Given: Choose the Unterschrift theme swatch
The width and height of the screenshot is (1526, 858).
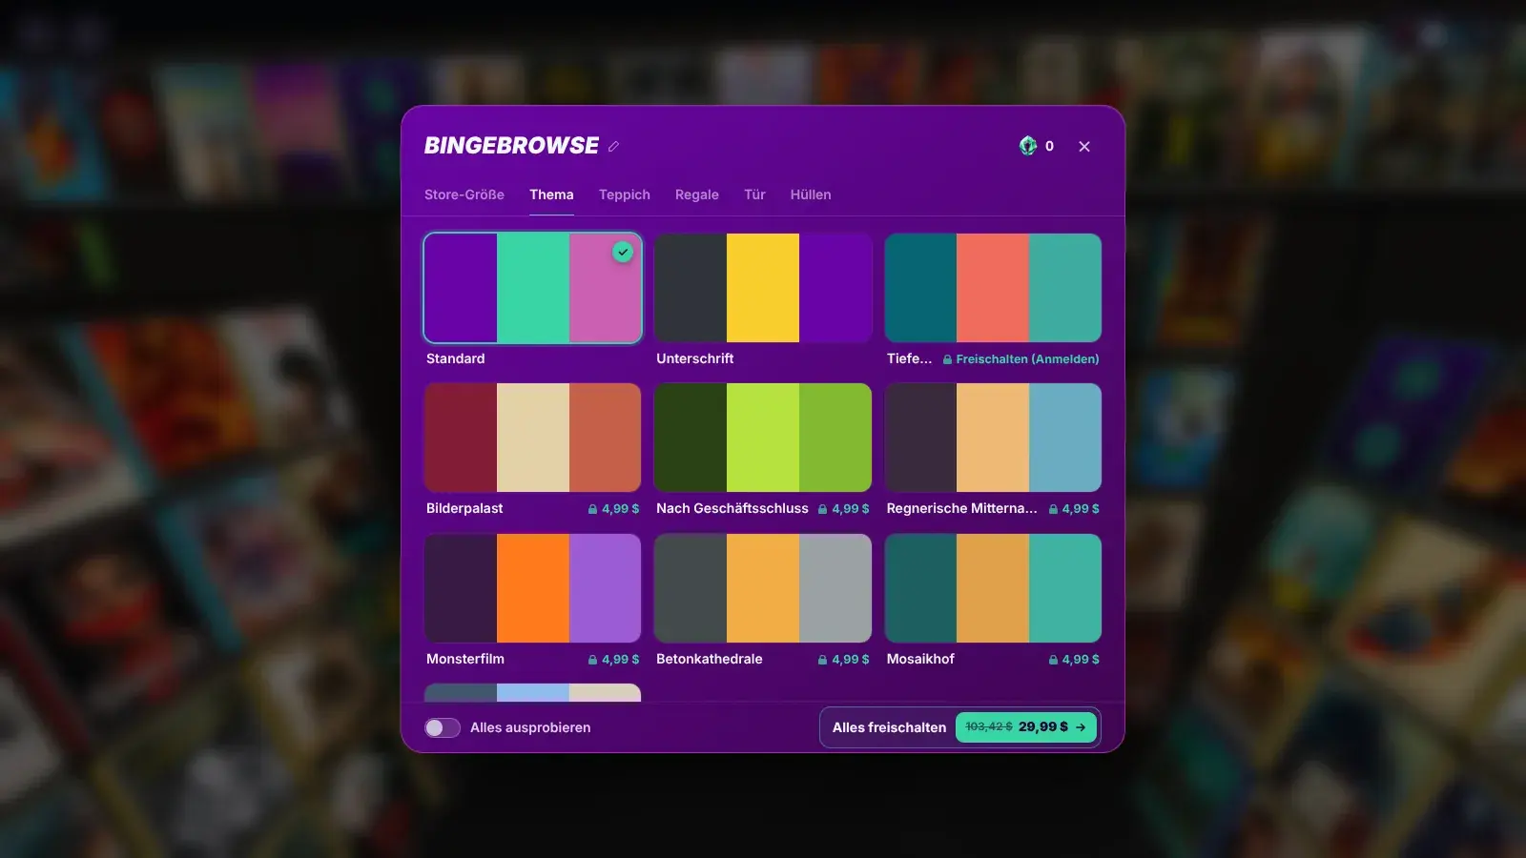Looking at the screenshot, I should pos(763,288).
